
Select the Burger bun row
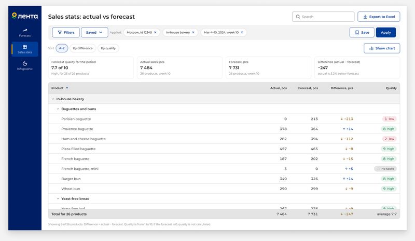pyautogui.click(x=224, y=179)
